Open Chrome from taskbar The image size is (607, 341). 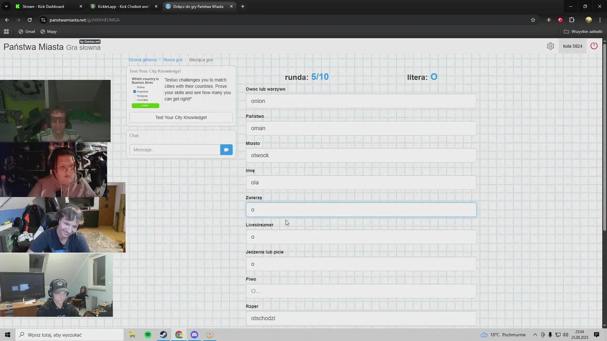tap(179, 335)
